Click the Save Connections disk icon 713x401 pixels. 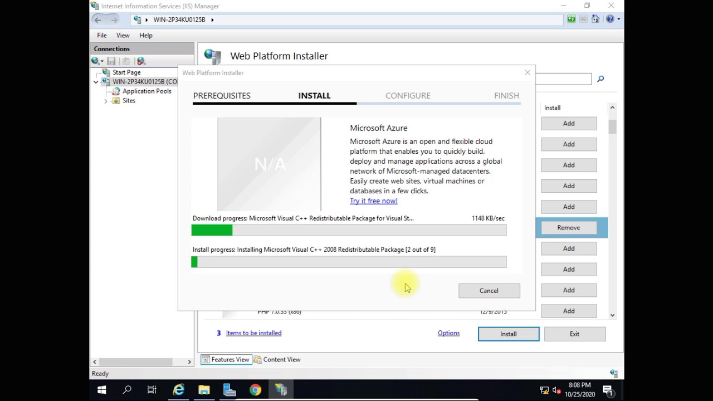(x=111, y=61)
